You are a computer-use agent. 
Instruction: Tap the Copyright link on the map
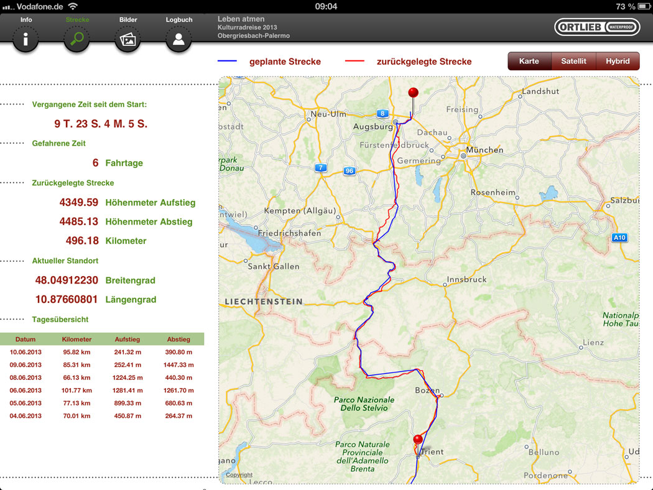239,475
